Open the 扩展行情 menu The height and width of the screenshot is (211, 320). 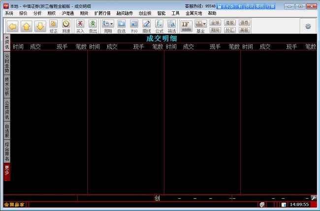tap(102, 13)
